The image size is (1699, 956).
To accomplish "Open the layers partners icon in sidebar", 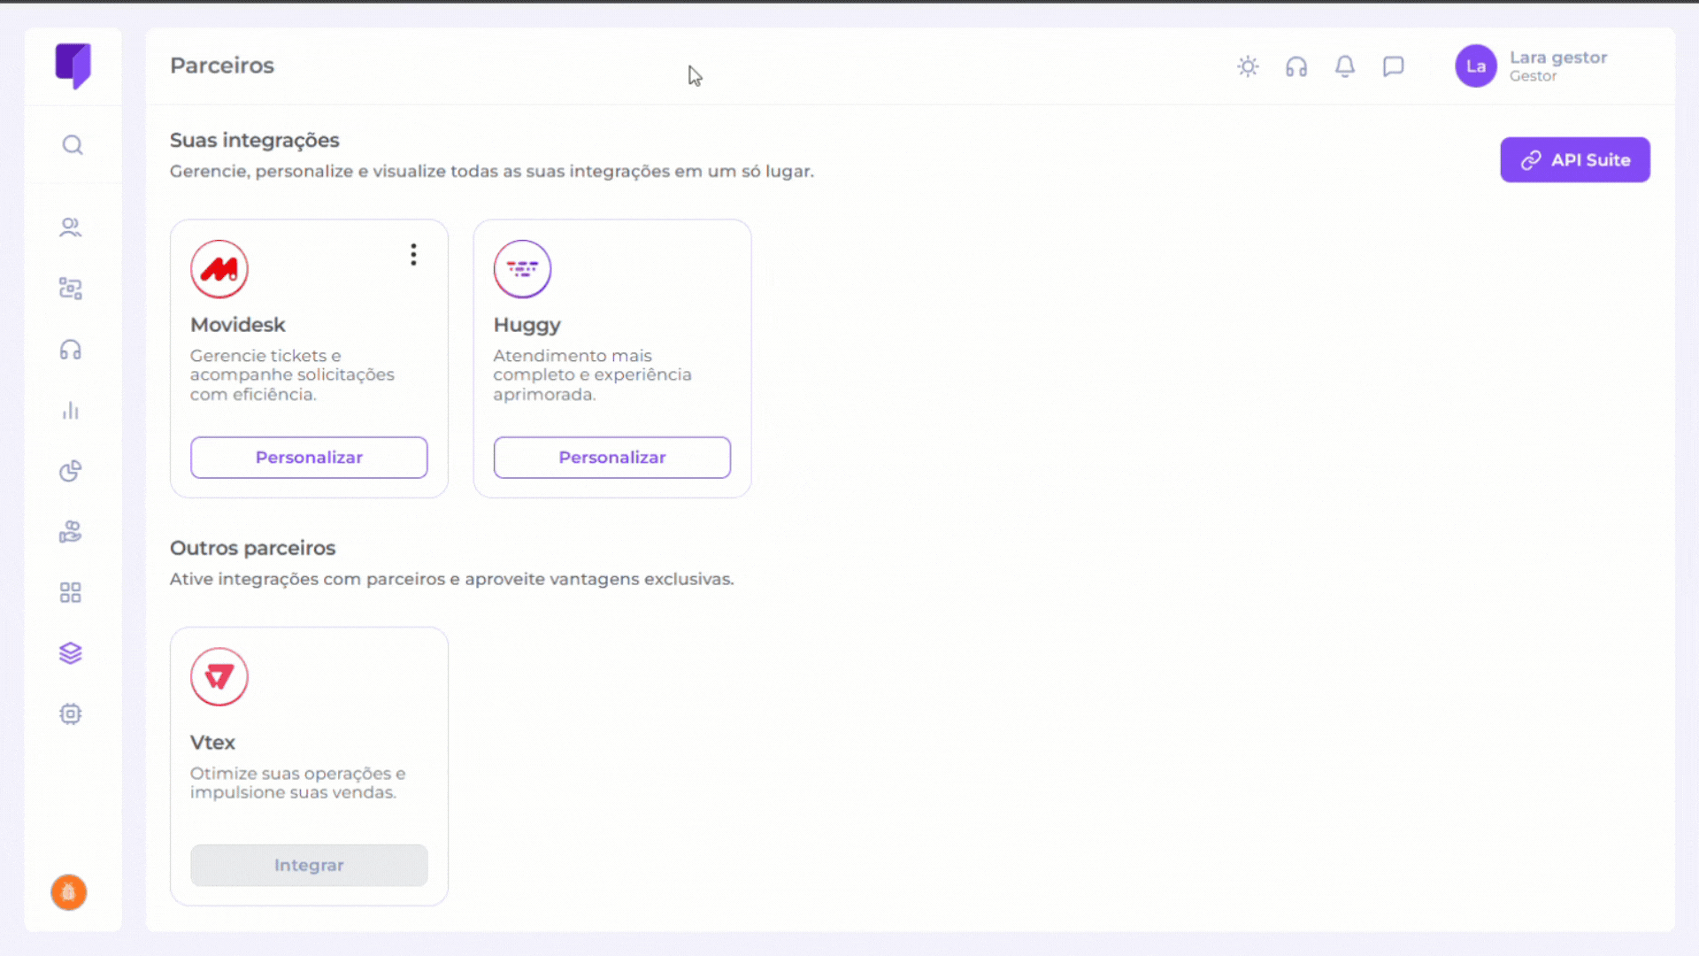I will tap(71, 653).
